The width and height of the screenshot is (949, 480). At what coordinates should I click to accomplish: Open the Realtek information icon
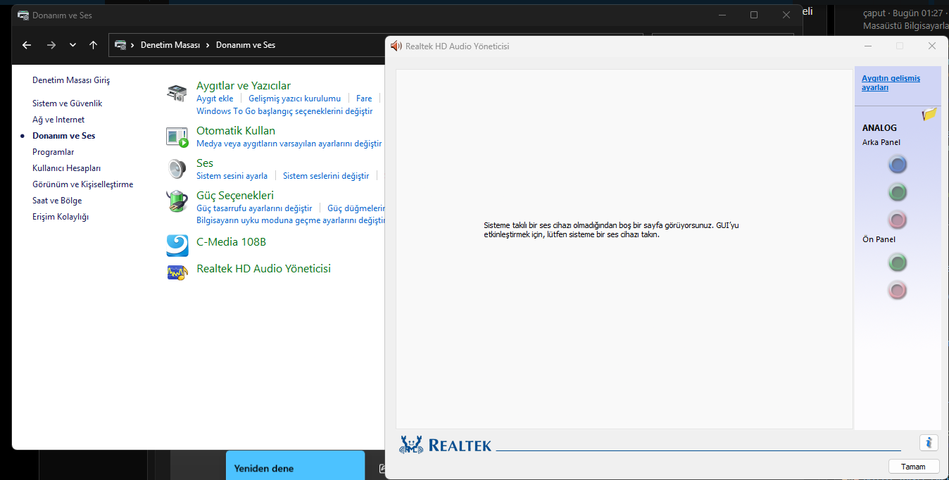click(929, 443)
